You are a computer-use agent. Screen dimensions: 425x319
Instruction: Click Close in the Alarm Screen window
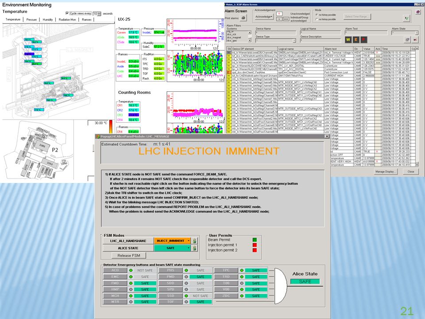(411, 171)
